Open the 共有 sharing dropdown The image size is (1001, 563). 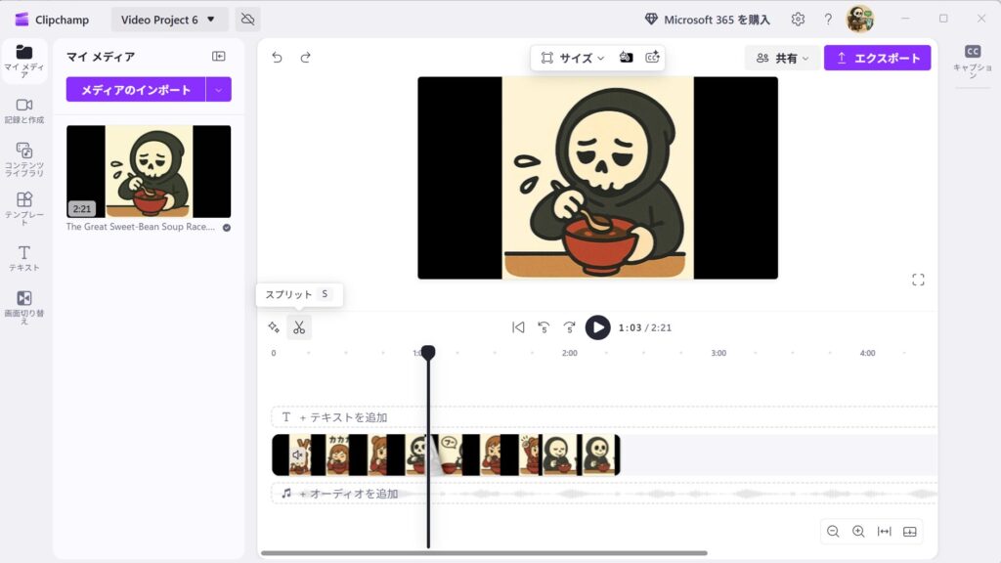click(x=781, y=58)
